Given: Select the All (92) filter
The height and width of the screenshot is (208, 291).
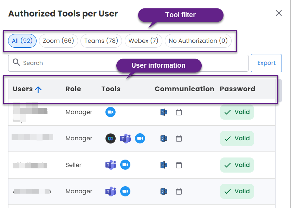Looking at the screenshot, I should 22,41.
